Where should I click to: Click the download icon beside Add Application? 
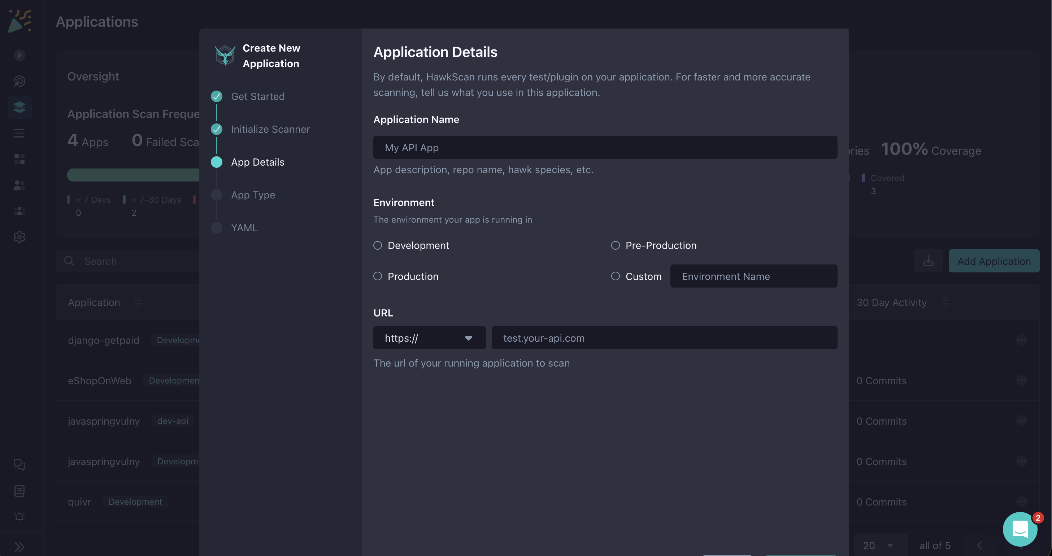coord(929,261)
